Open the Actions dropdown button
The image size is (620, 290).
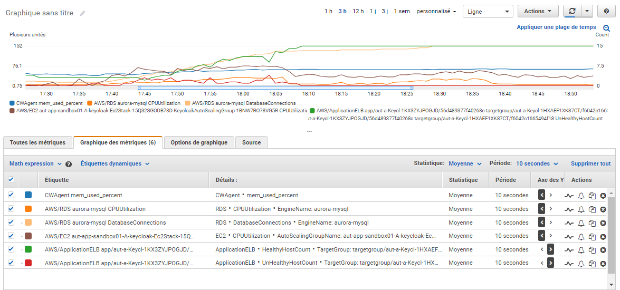coord(538,12)
